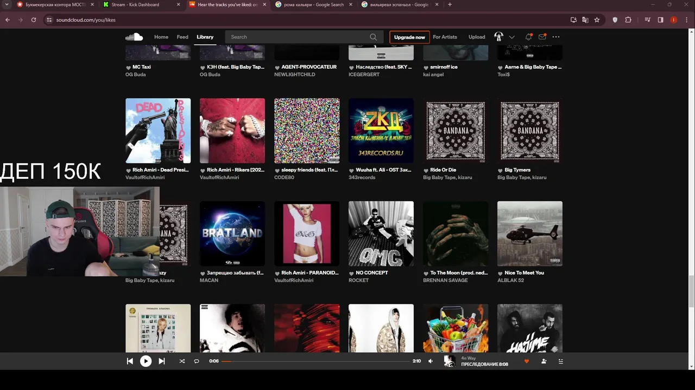Open the Library nav item
This screenshot has height=390, width=695.
pos(205,37)
